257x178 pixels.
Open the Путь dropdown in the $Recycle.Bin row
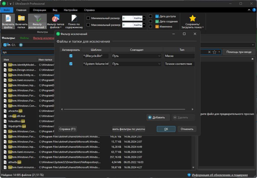click(x=136, y=56)
